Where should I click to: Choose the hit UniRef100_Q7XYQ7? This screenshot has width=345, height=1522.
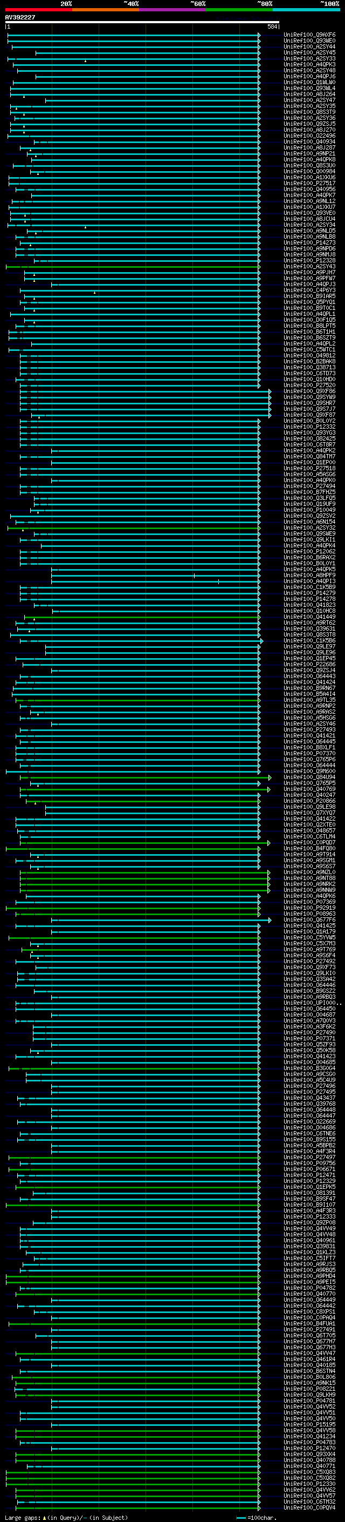[x=309, y=813]
